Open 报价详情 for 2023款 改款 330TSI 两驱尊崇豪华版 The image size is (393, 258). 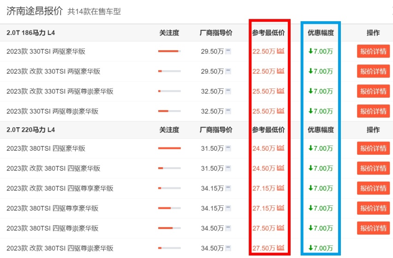point(373,91)
